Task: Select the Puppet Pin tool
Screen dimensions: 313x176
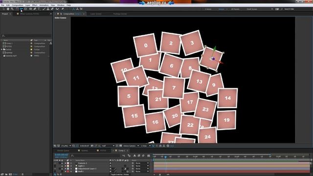Action: pos(63,9)
